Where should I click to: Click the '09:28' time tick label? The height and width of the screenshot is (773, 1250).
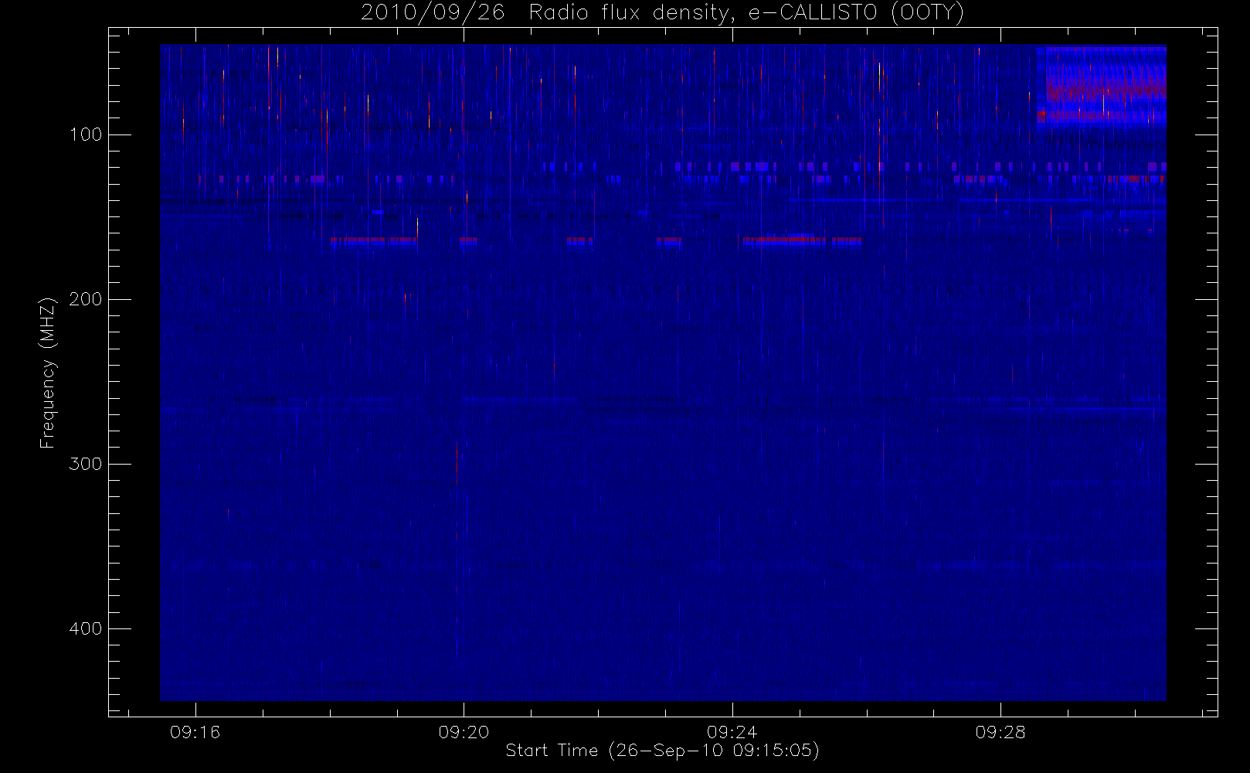tap(1000, 732)
